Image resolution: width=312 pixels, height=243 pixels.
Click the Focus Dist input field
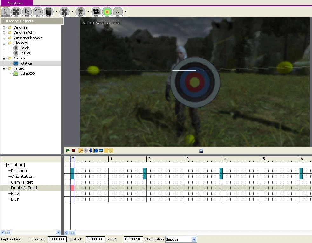57,239
